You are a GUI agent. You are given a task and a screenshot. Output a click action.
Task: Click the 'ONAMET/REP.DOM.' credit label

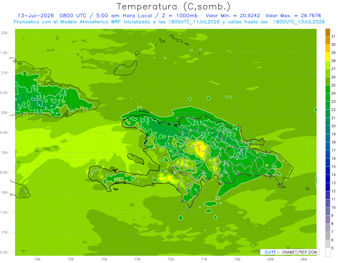click(x=300, y=252)
